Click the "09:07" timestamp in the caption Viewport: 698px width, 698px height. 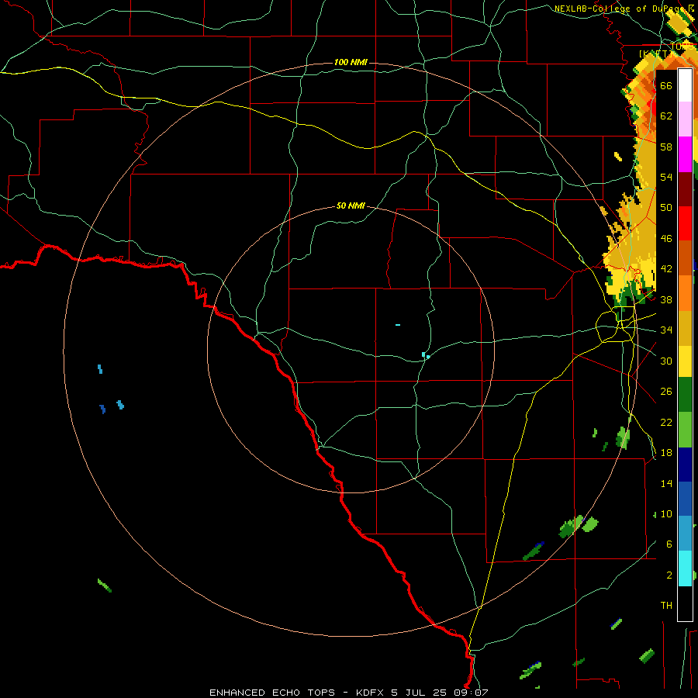471,693
